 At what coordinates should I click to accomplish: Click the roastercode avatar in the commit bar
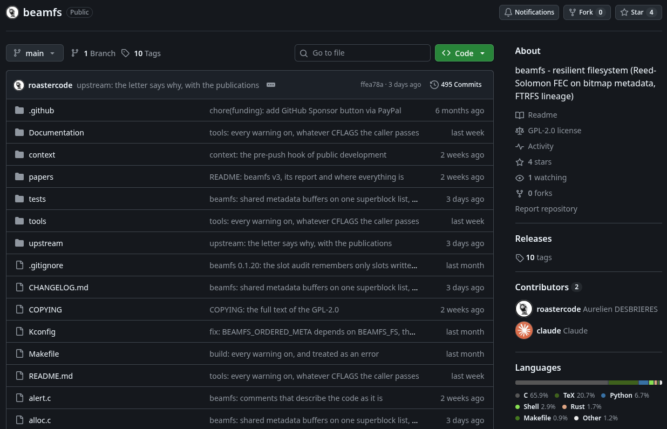tap(19, 85)
